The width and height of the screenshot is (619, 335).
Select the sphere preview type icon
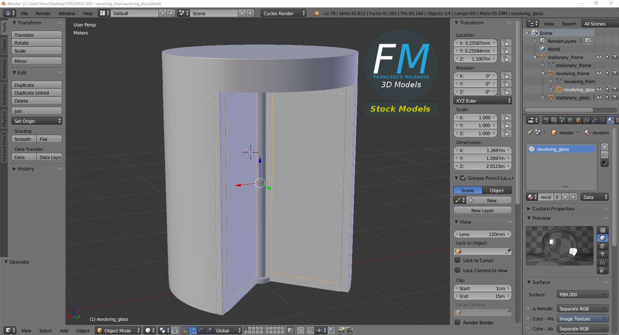coord(603,238)
